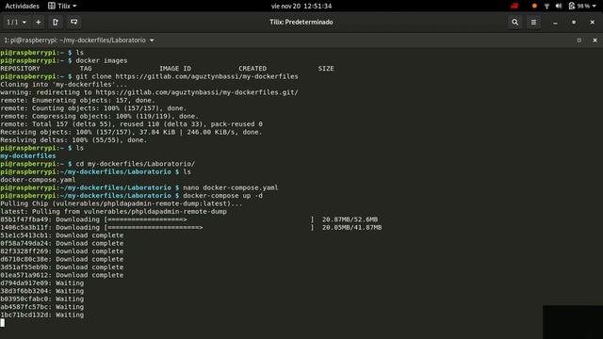Click the gitlab my-dockerfiles clone URL
The width and height of the screenshot is (603, 339).
207,76
